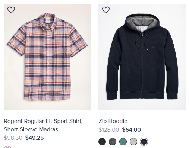Viewport: 189px width, 148px height.
Task: Click the $49.25 sale price
Action: click(x=34, y=138)
